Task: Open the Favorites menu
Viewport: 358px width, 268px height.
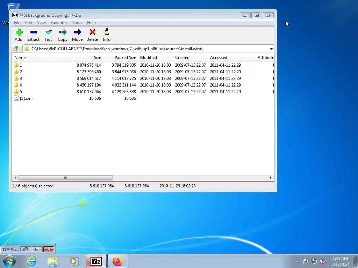Action: (x=59, y=23)
